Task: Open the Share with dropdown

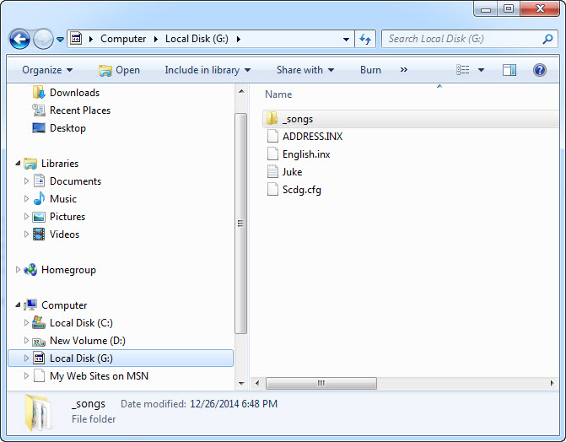Action: (305, 70)
